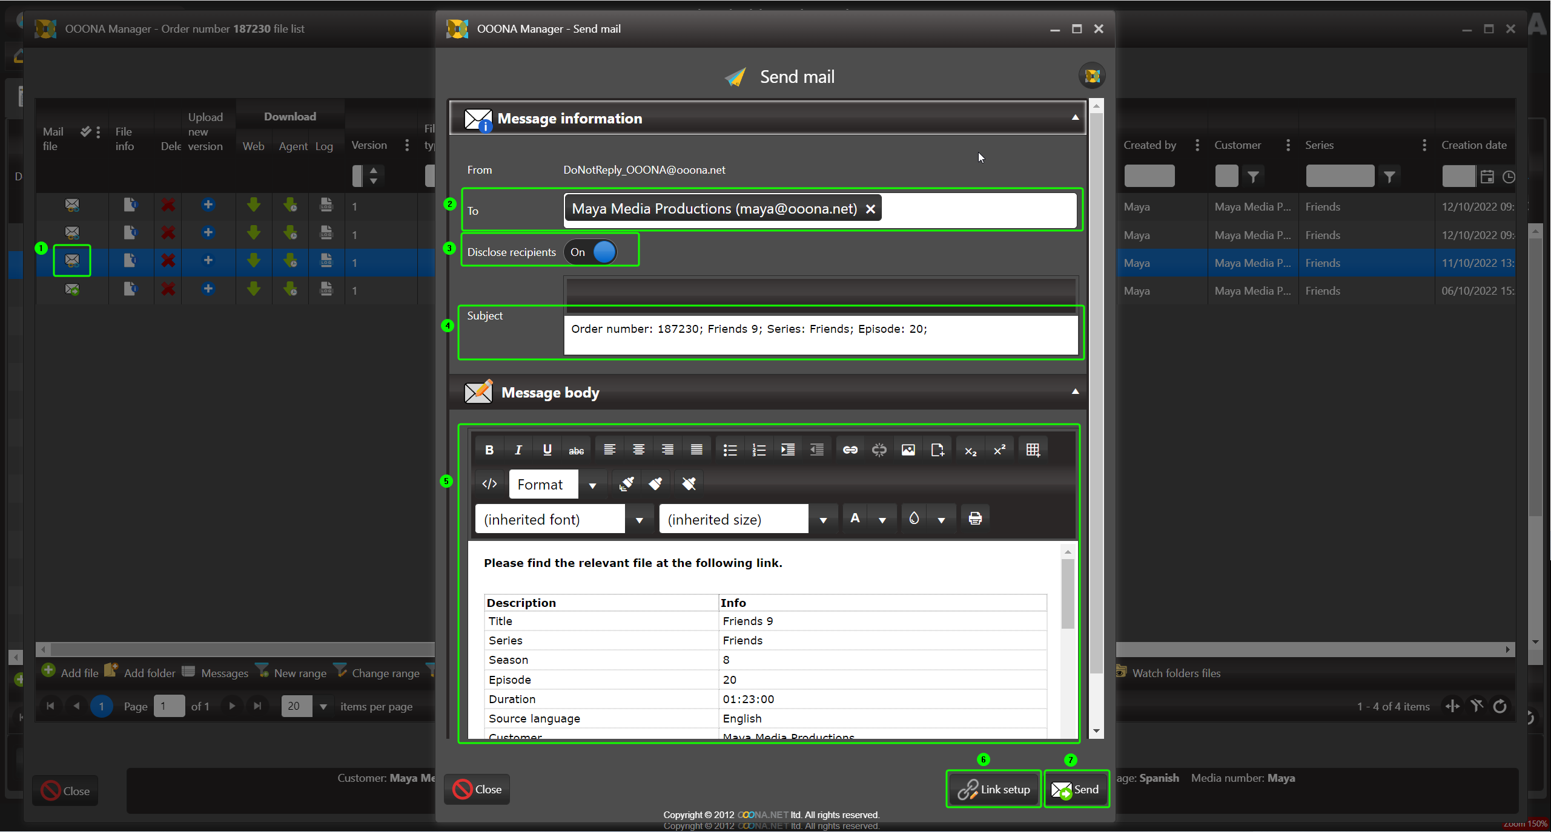
Task: Apply italic formatting in editor toolbar
Action: click(x=518, y=450)
